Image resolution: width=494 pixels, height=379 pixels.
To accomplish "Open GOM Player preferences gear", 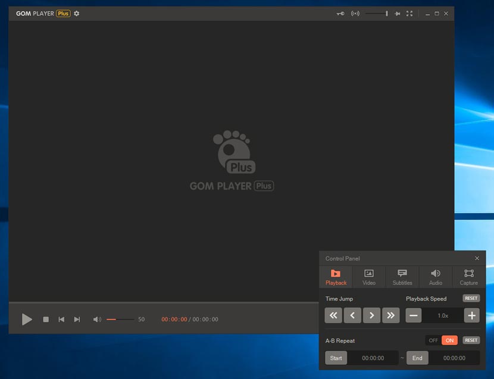I will (x=76, y=13).
